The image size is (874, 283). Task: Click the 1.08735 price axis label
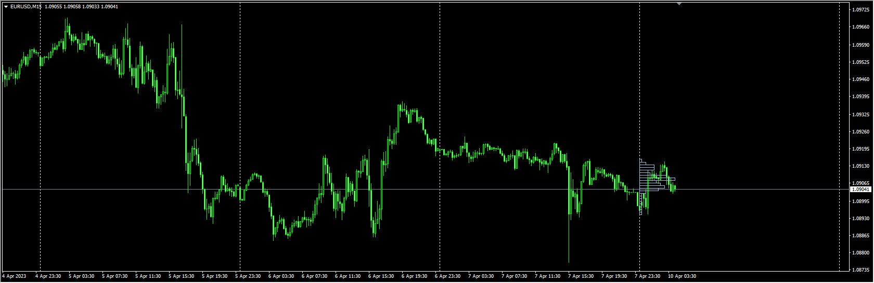(x=862, y=270)
